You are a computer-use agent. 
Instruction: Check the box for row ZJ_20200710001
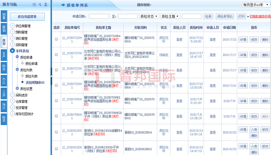click(x=57, y=85)
